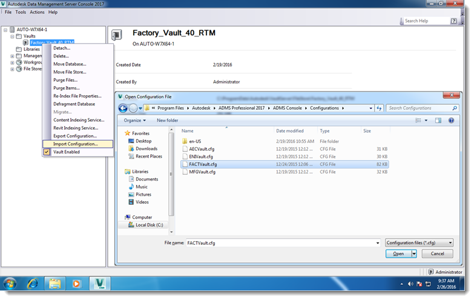
Task: Click the Vault console taskbar icon
Action: pos(100,284)
